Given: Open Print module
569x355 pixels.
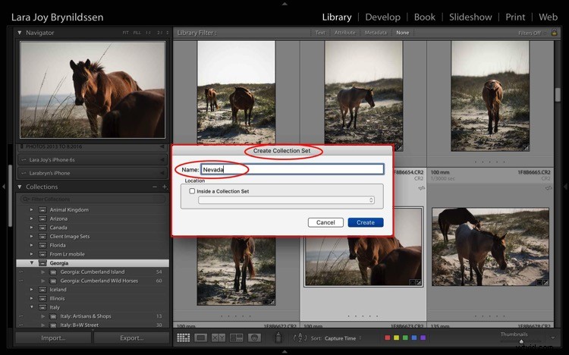Looking at the screenshot, I should tap(515, 17).
